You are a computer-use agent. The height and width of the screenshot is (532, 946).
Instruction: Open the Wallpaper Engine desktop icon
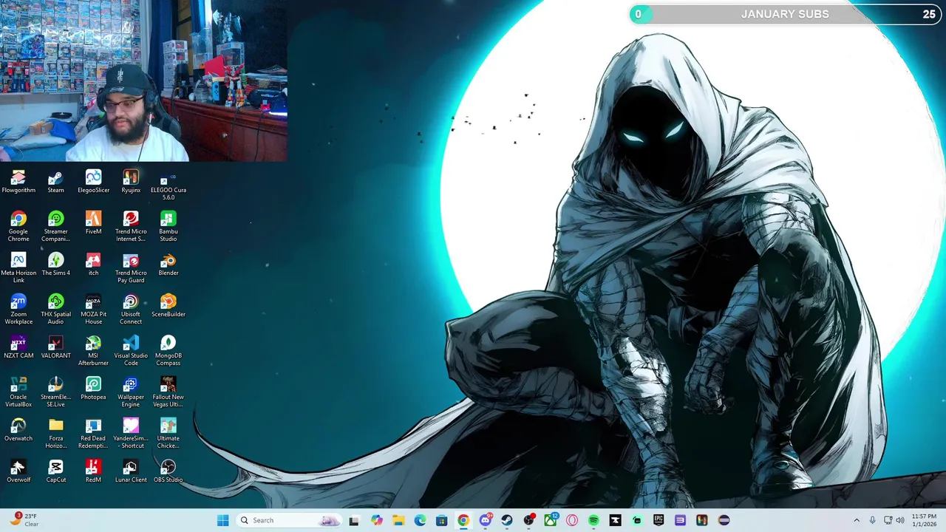pos(131,392)
